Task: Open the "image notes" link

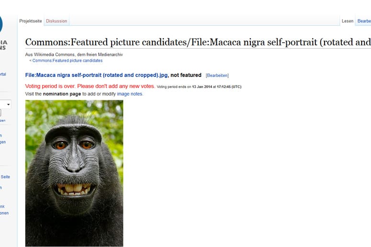Action: (x=130, y=94)
